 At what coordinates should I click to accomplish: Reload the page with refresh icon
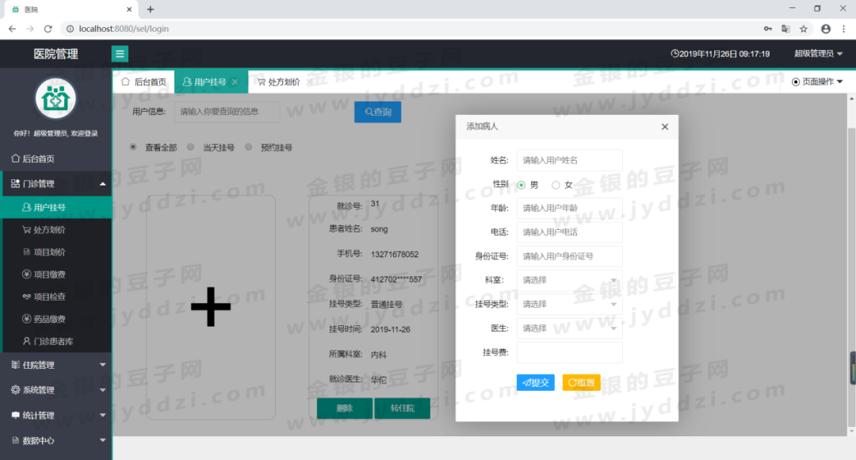[x=48, y=29]
